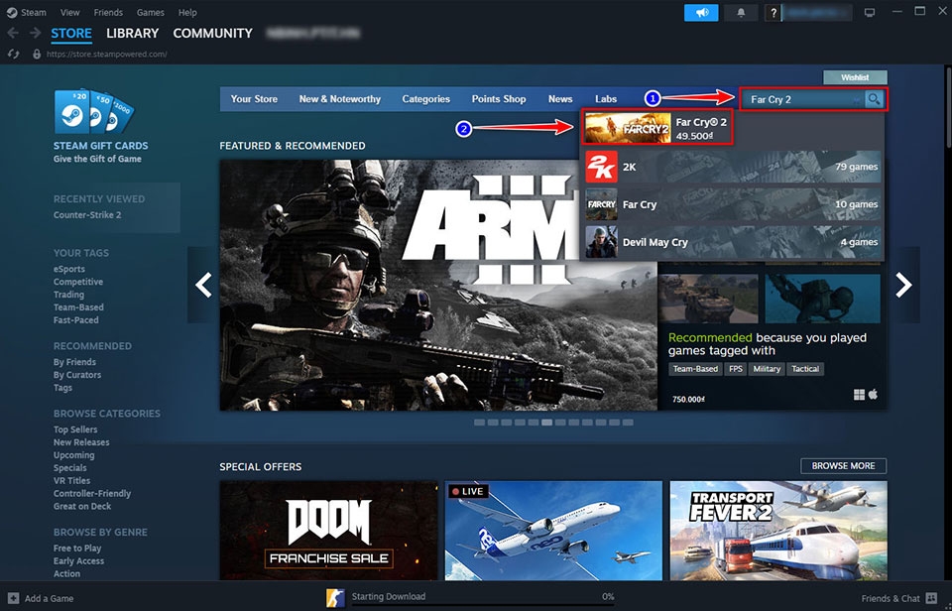952x611 pixels.
Task: Switch to the LIBRARY tab
Action: (x=132, y=34)
